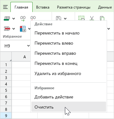Image resolution: width=114 pixels, height=119 pixels.
Task: Click decrease decimal places icon
Action: point(33,18)
